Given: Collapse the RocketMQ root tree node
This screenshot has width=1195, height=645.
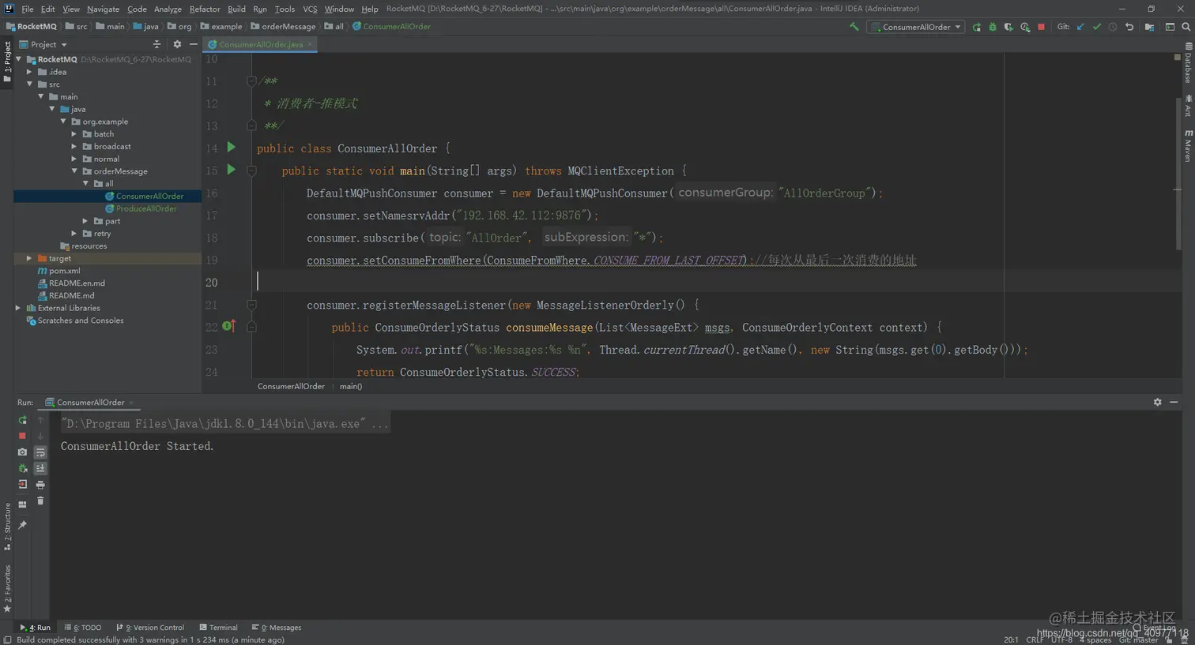Looking at the screenshot, I should click(18, 59).
